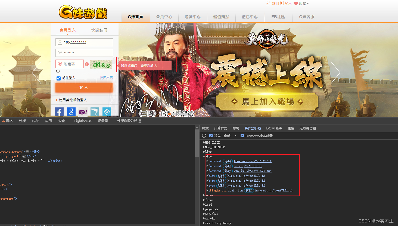Viewport: 398px width, 226px height.
Task: Expand the visibilitychange listener group
Action: click(x=204, y=223)
